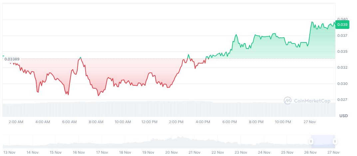Image resolution: width=357 pixels, height=156 pixels.
Task: Click the 2:00 AM time axis label
Action: click(16, 122)
